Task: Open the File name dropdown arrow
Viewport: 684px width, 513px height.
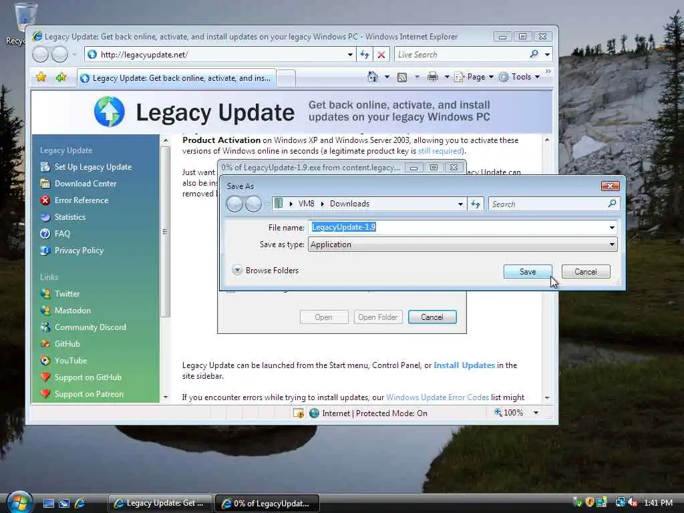Action: pos(612,227)
